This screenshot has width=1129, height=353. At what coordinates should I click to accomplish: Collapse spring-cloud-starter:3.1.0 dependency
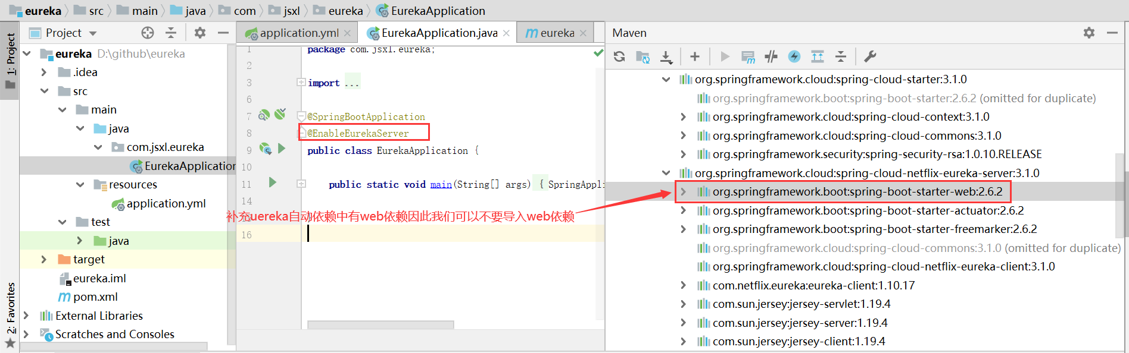pos(666,79)
